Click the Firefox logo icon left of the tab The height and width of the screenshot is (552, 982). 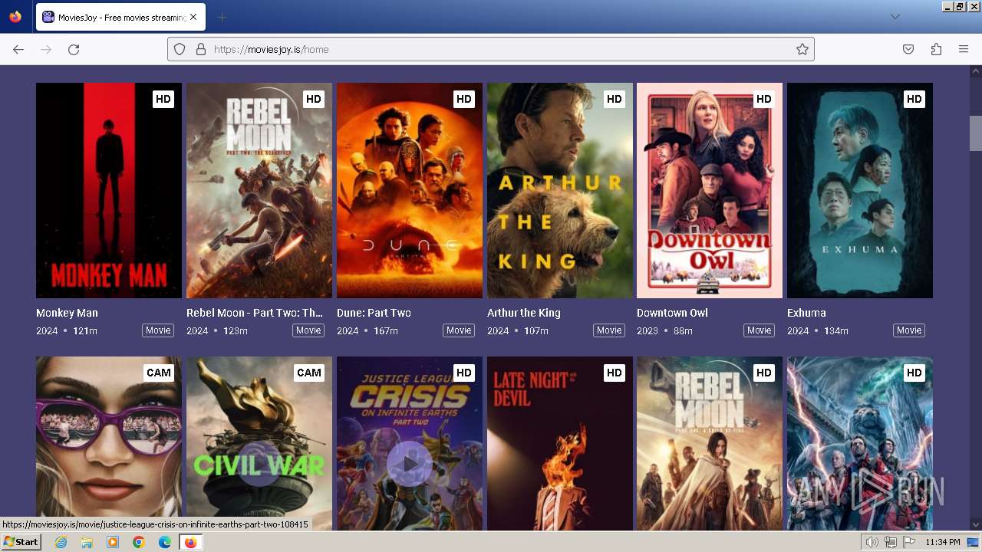(15, 17)
